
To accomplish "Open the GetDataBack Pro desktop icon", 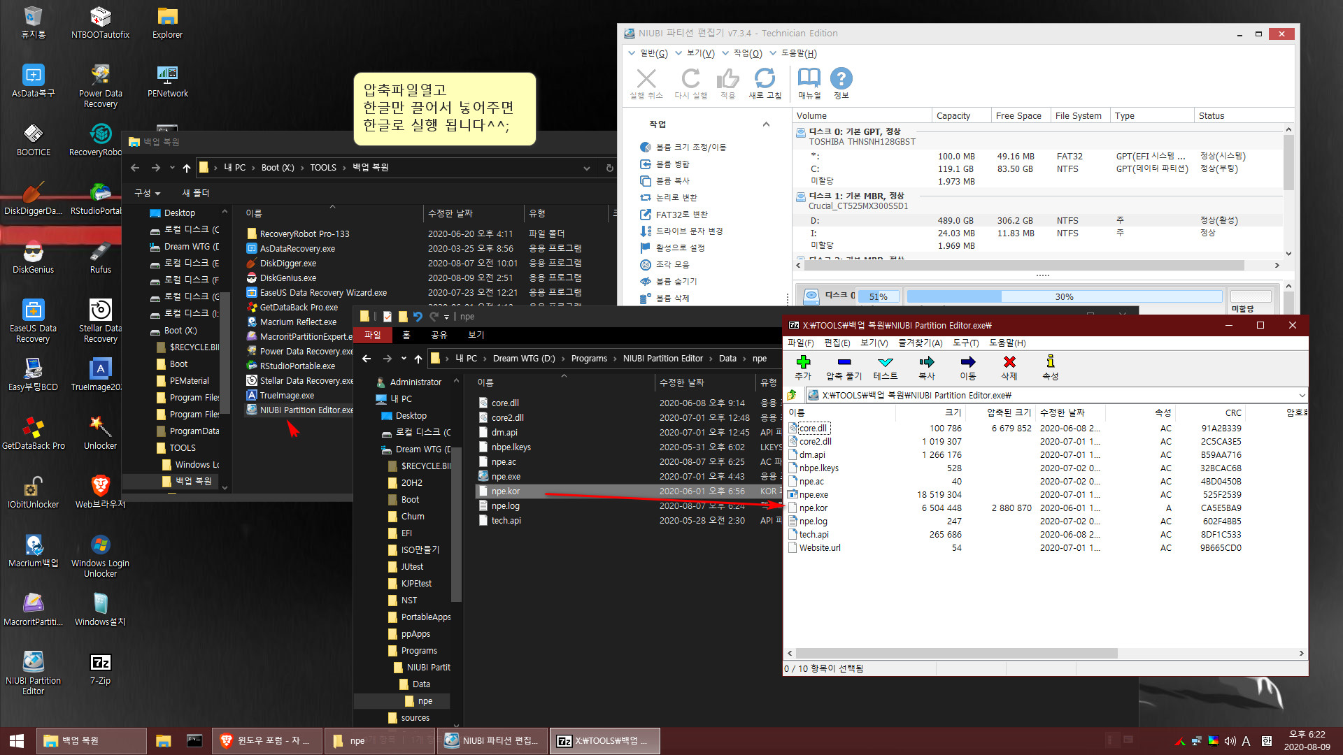I will [x=33, y=433].
